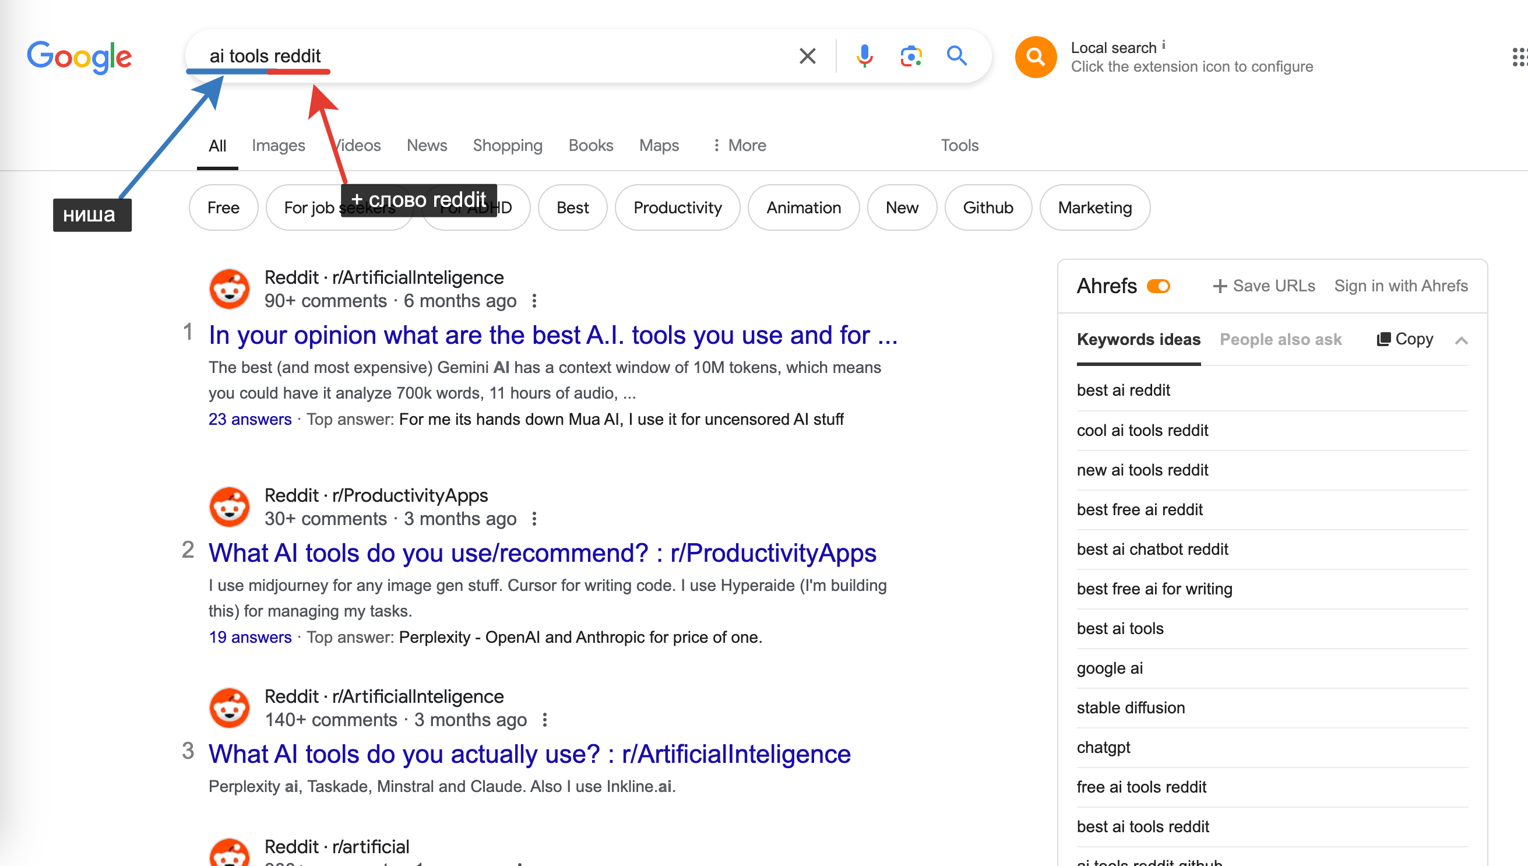Open 'What AI tools do you actually use?' result

[x=529, y=754]
